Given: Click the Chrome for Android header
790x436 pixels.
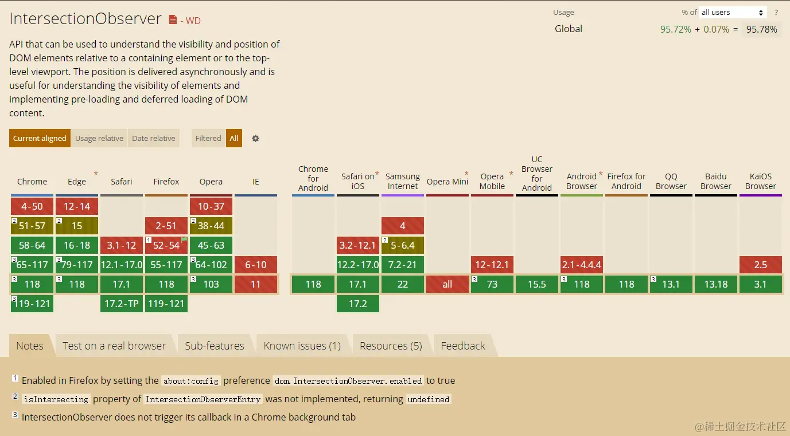Looking at the screenshot, I should click(313, 178).
